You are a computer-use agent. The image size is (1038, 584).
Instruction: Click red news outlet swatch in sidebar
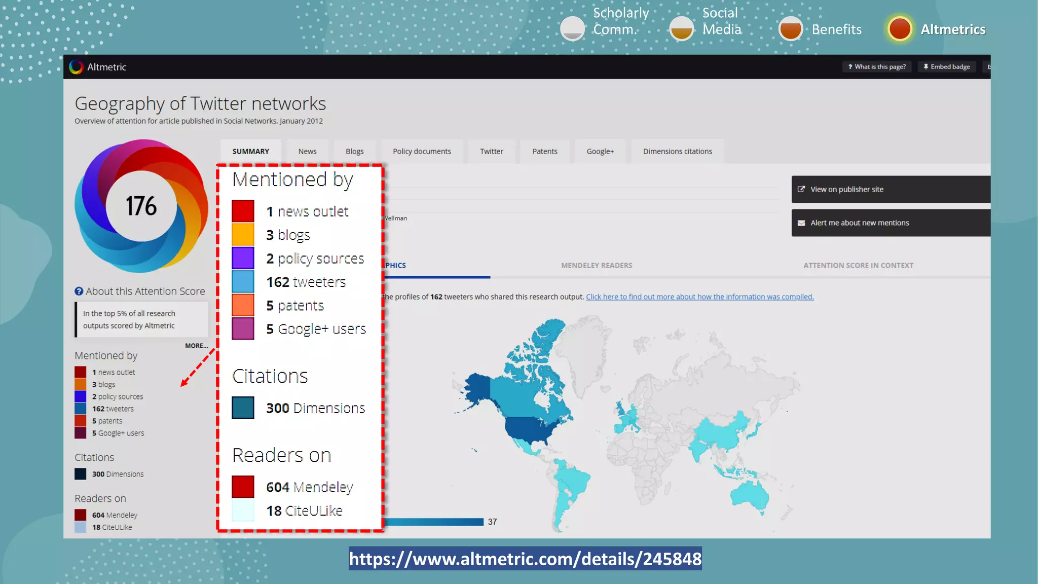80,372
